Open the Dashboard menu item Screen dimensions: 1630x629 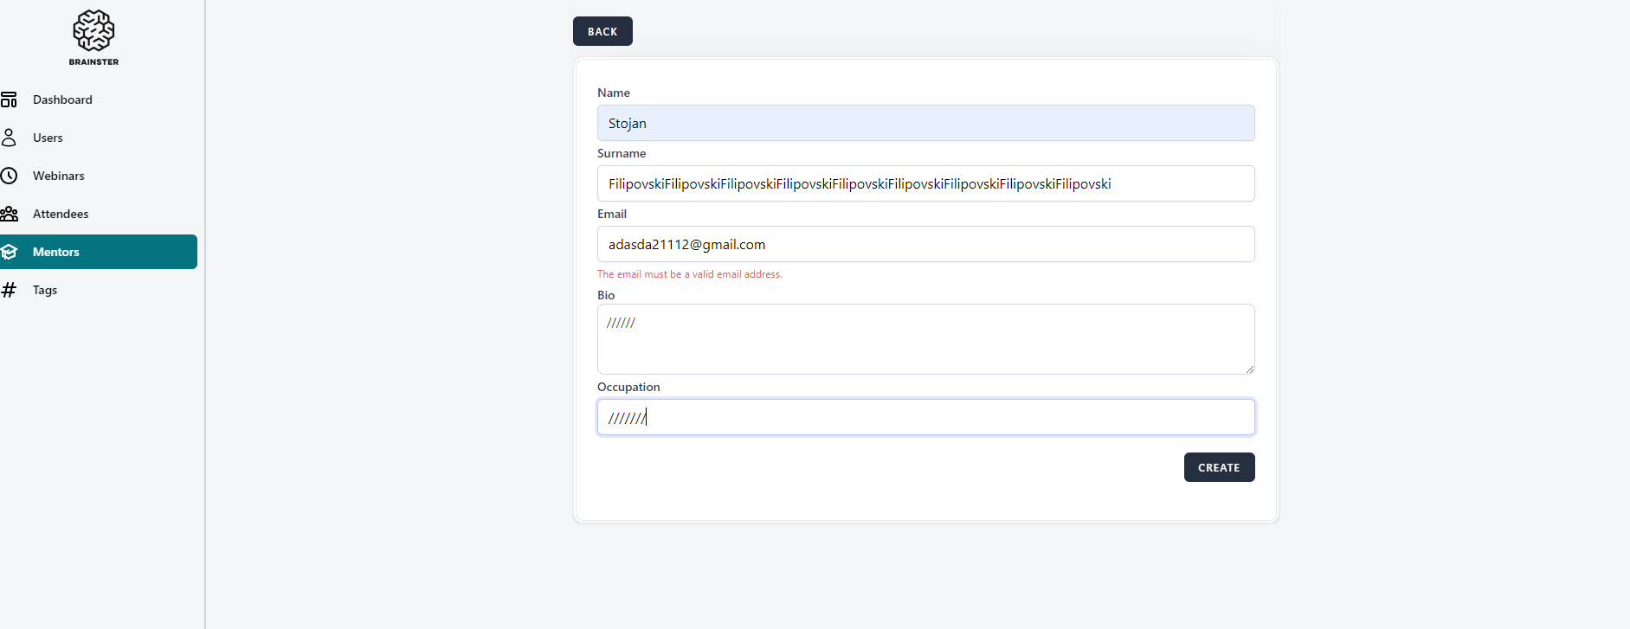point(62,99)
